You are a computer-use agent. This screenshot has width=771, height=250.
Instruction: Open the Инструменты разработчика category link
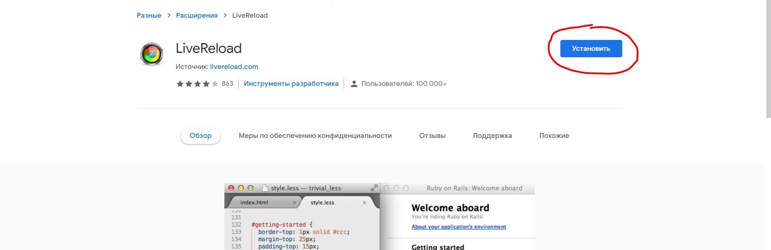(x=291, y=84)
